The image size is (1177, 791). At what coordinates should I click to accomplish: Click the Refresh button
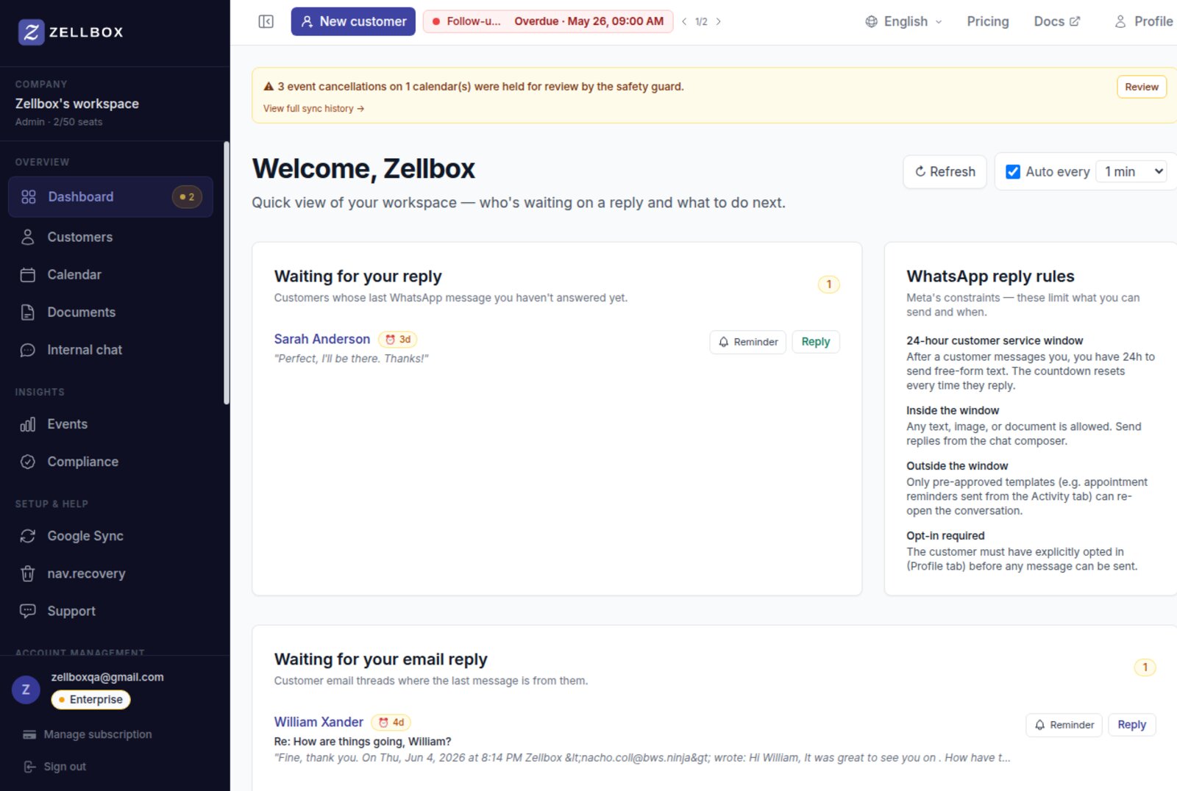click(x=945, y=171)
